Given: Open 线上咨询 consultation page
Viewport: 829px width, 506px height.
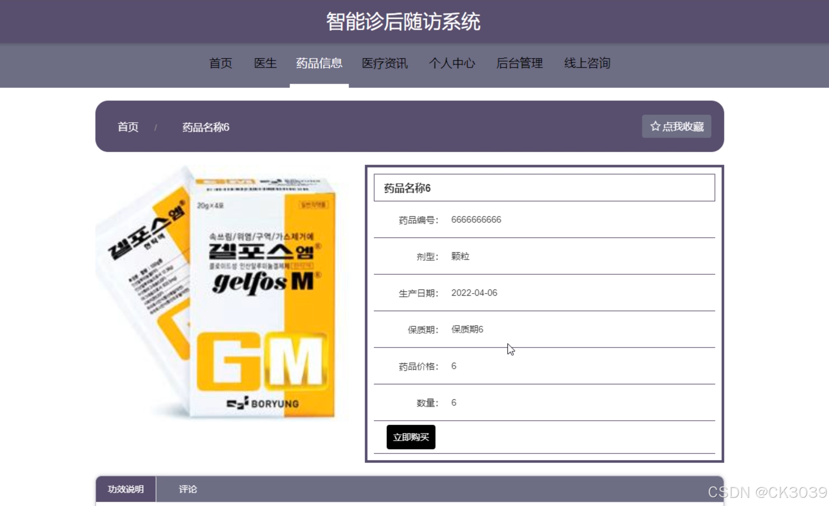Looking at the screenshot, I should [587, 63].
